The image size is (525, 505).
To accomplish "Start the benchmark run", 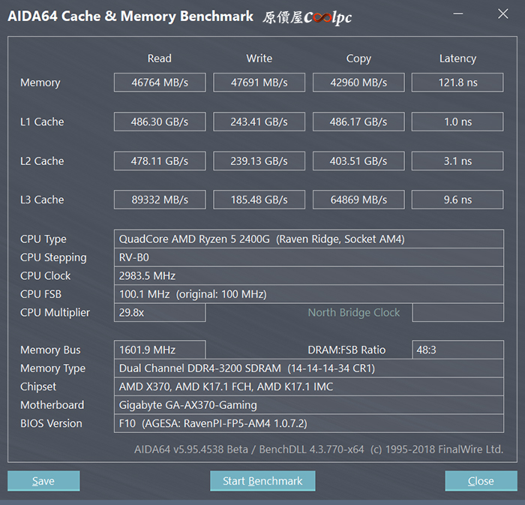I will tap(262, 481).
